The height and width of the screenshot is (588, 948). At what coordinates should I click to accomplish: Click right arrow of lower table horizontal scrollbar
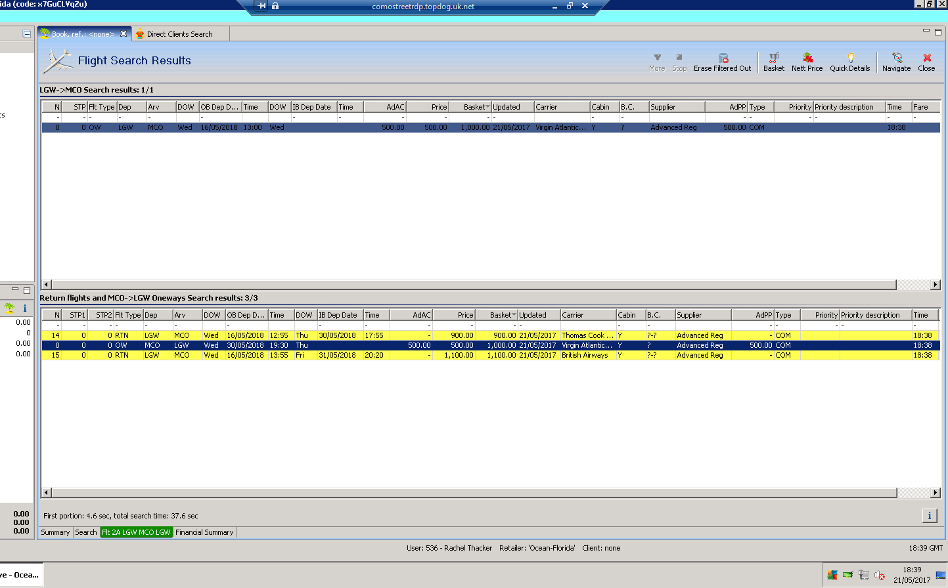click(935, 492)
